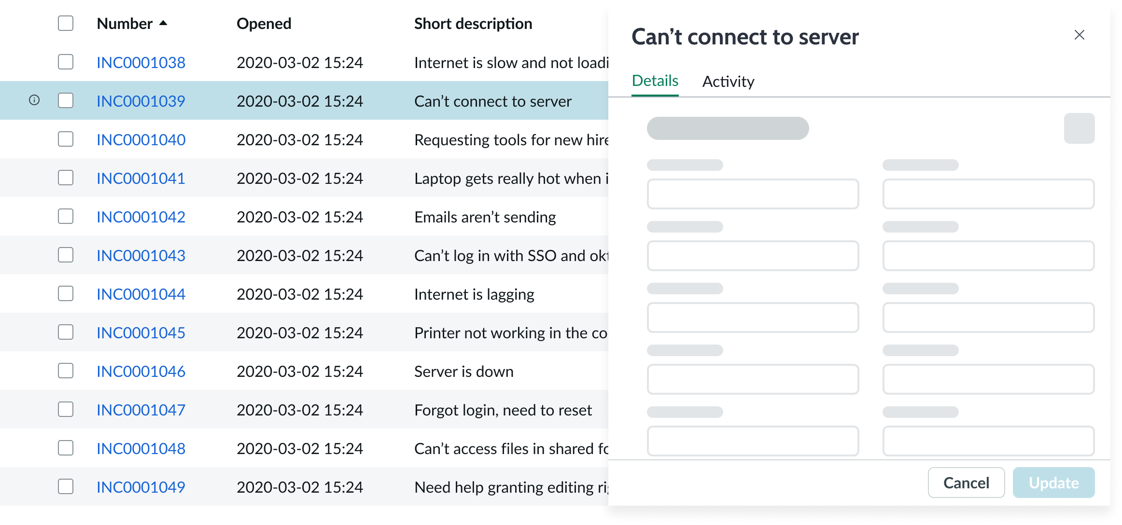
Task: Toggle the select-all header checkbox
Action: point(66,23)
